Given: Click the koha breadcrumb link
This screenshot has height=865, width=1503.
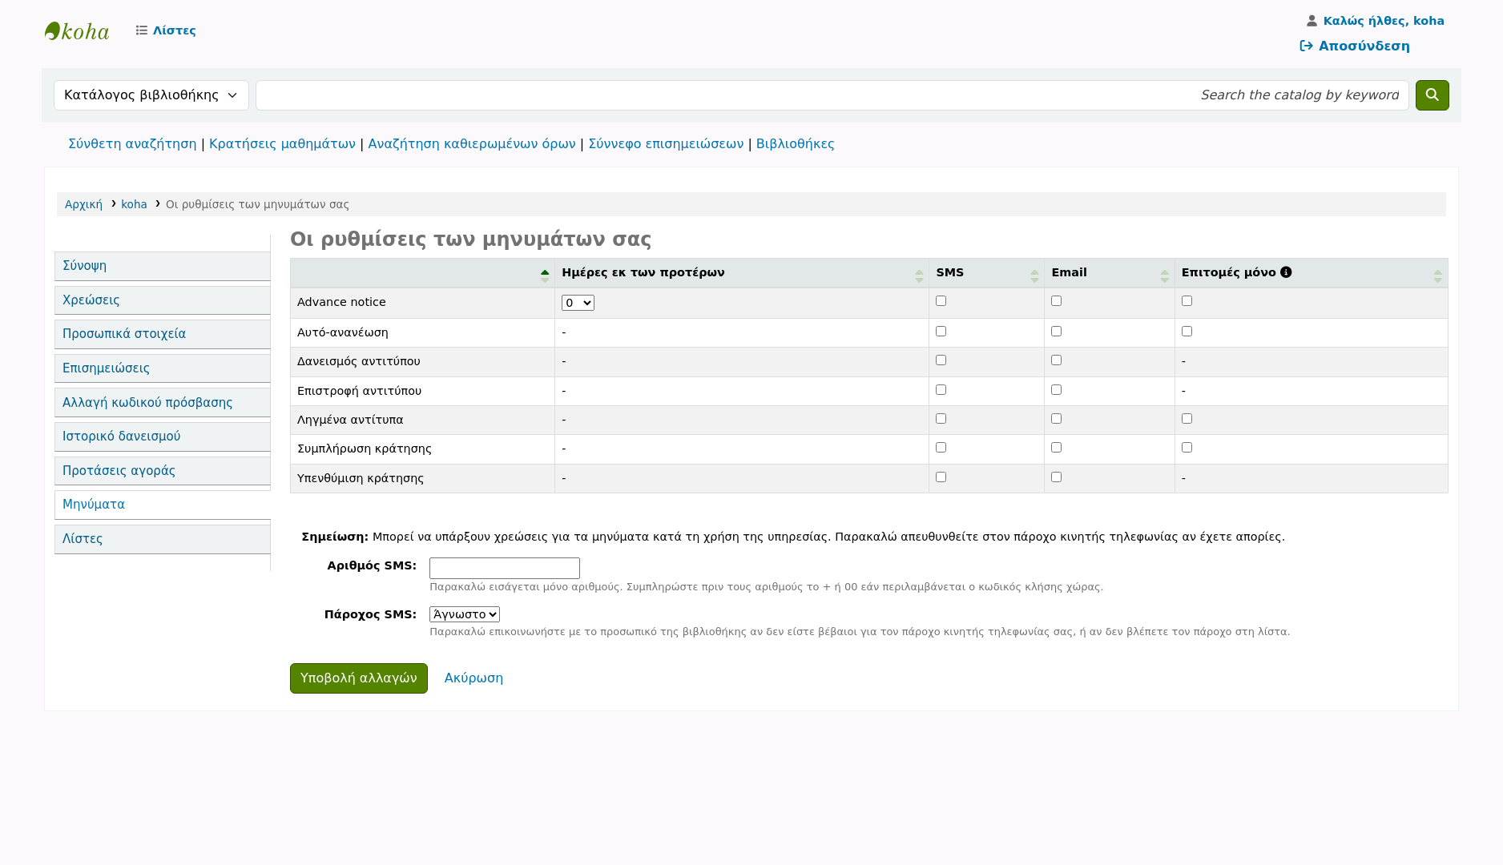Looking at the screenshot, I should (x=134, y=204).
